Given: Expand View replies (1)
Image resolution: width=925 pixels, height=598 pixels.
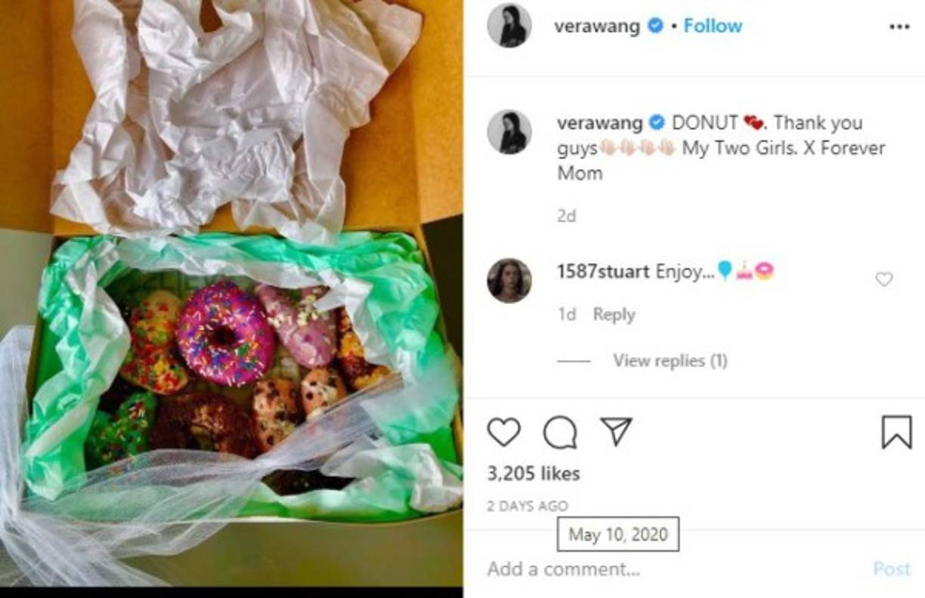Looking at the screenshot, I should click(x=670, y=361).
